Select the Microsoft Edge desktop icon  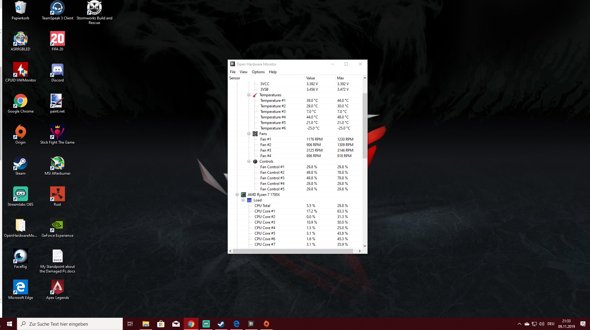tap(21, 290)
